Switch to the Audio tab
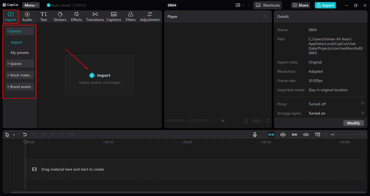 27,17
